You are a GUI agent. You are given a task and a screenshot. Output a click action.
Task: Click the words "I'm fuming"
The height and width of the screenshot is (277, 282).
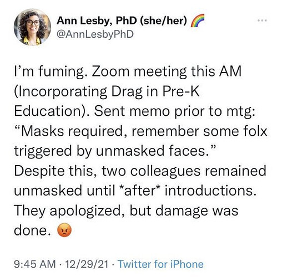coord(49,72)
